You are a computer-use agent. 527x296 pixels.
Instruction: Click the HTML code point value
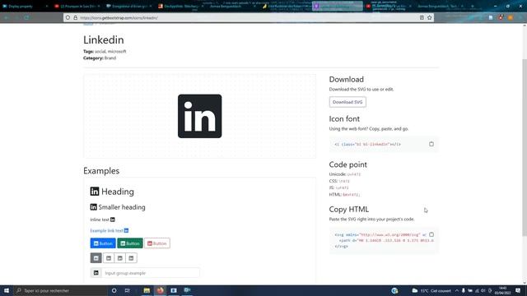coord(352,195)
